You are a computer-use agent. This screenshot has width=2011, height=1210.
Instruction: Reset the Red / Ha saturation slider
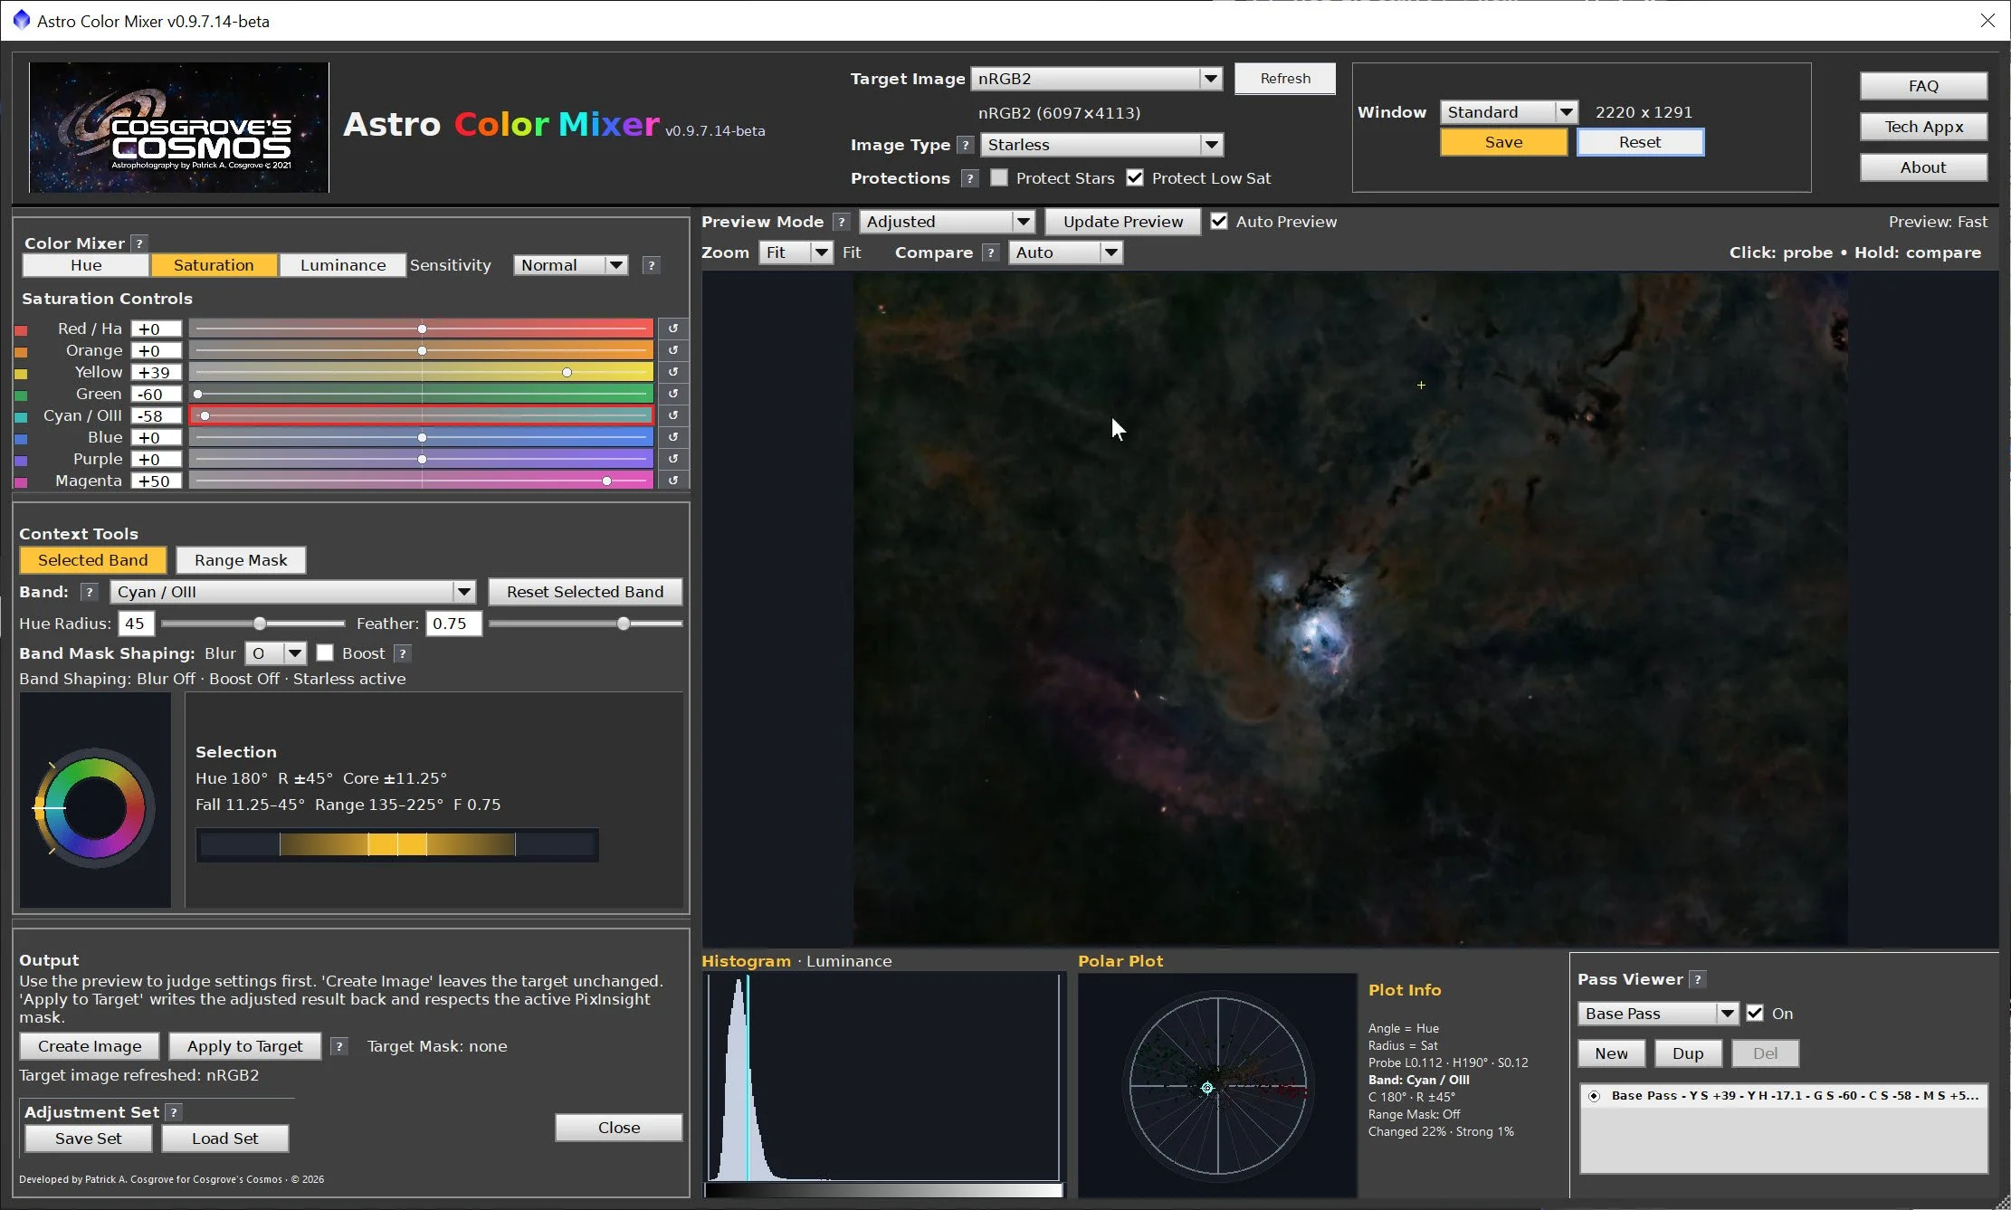(672, 329)
